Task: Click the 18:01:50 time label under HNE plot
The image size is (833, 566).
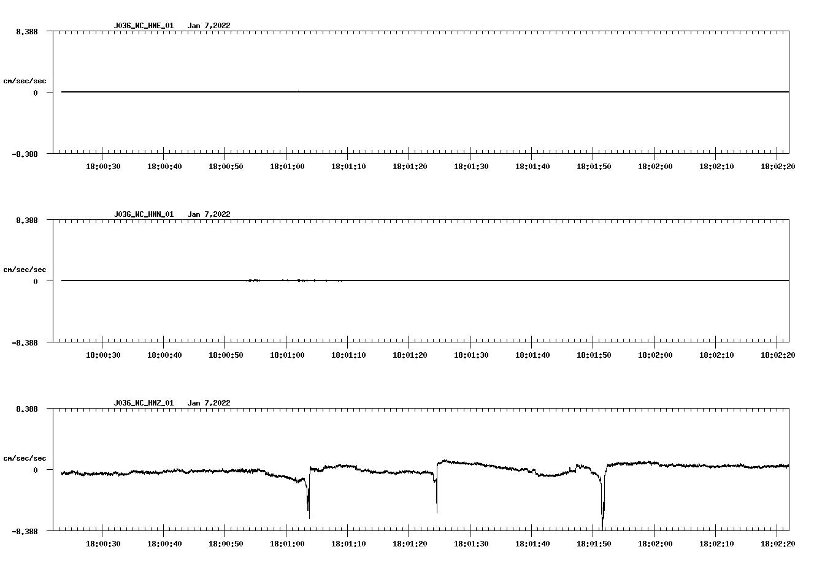Action: (594, 166)
